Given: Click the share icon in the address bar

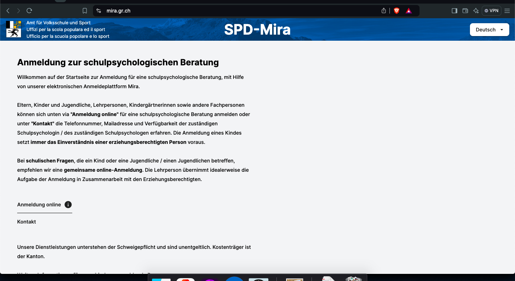Looking at the screenshot, I should tap(384, 11).
